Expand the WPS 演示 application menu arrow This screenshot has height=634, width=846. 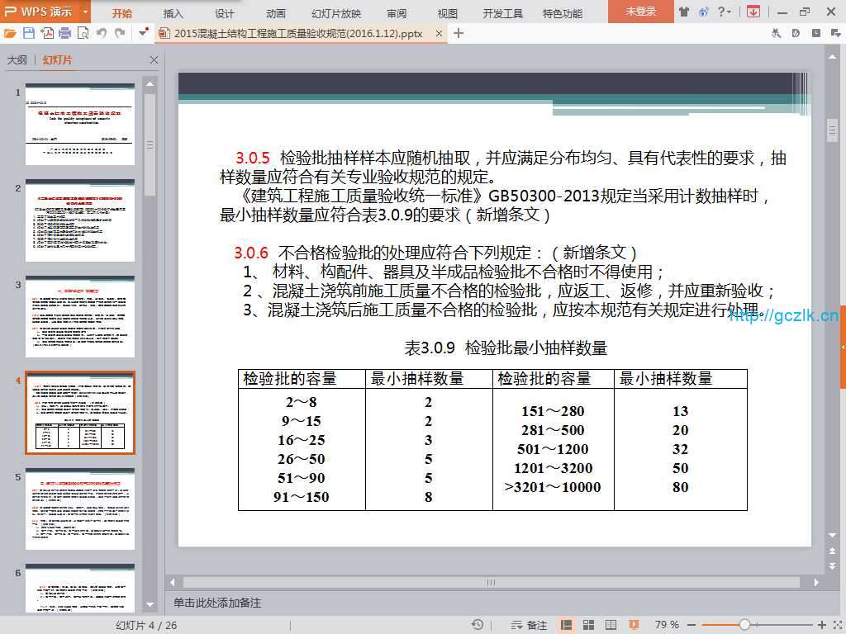click(x=86, y=12)
